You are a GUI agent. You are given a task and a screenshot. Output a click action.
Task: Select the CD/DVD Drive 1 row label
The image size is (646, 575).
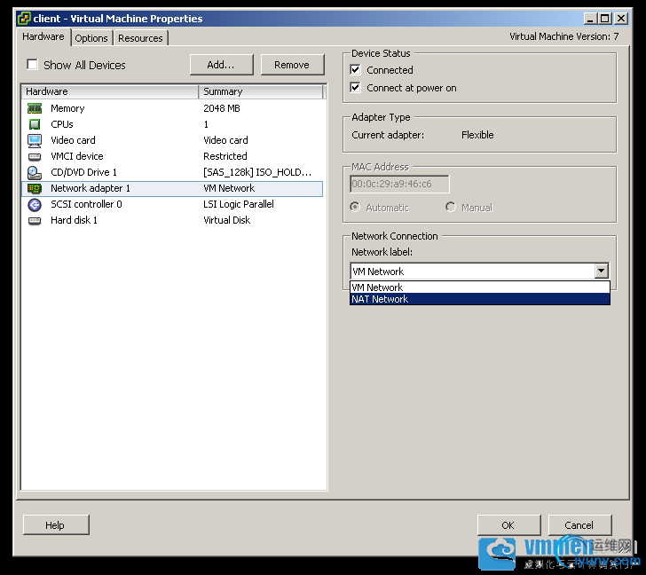click(x=83, y=172)
